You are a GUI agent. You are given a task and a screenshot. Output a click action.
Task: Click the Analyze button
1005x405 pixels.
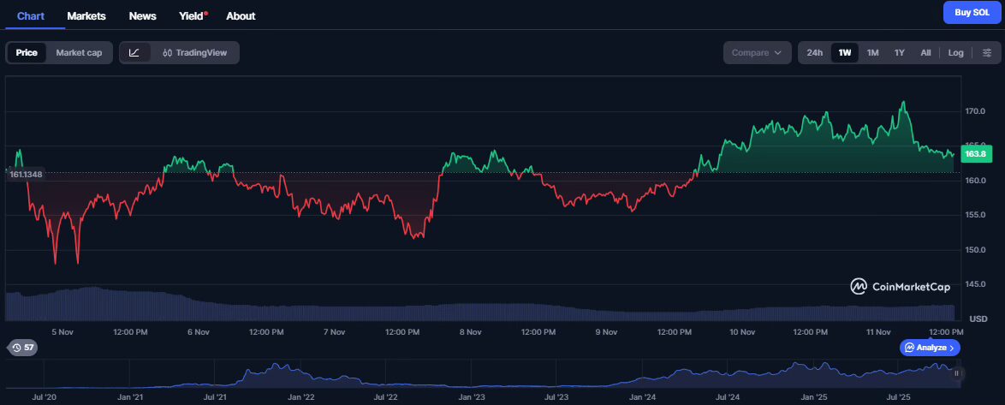click(x=930, y=348)
